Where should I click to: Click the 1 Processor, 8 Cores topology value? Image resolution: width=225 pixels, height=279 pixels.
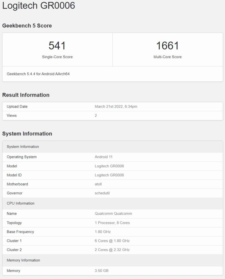tap(112, 223)
